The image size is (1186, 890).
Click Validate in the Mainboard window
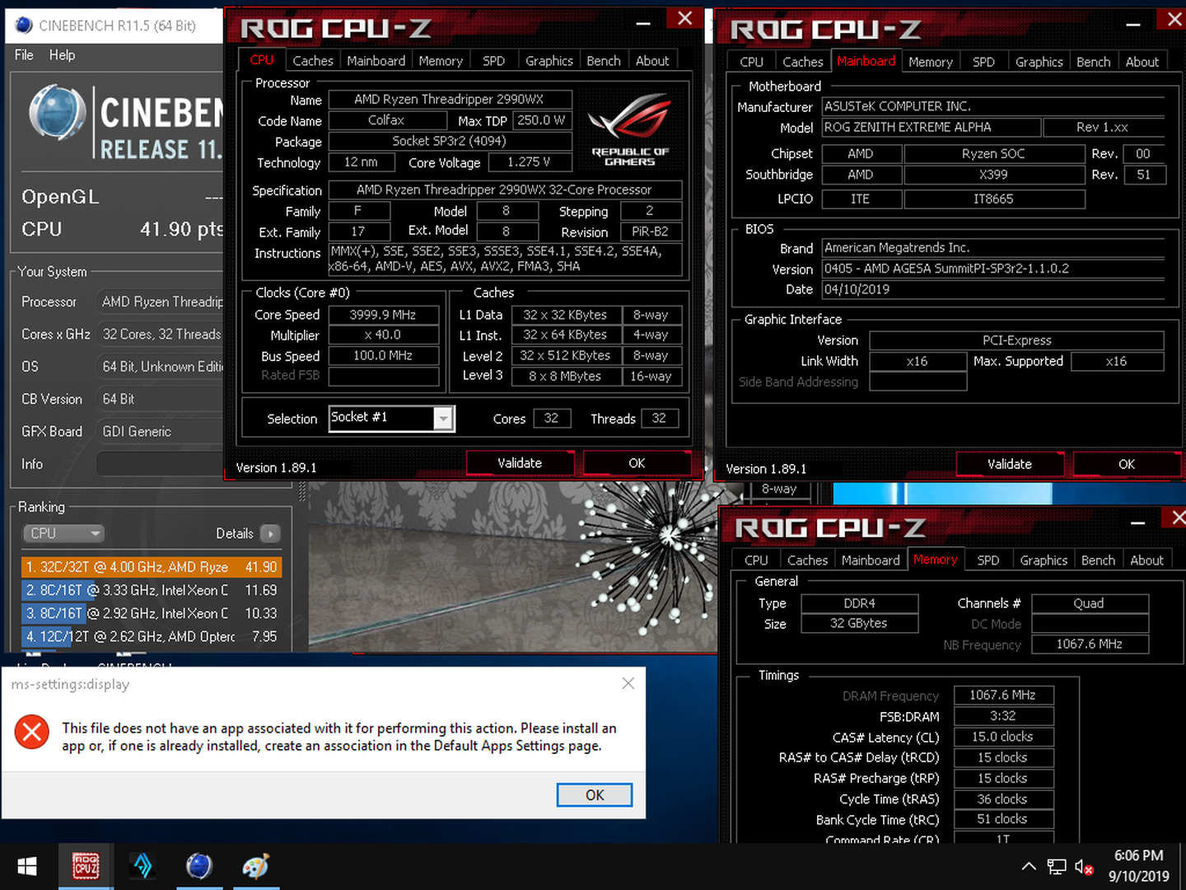(x=1010, y=464)
